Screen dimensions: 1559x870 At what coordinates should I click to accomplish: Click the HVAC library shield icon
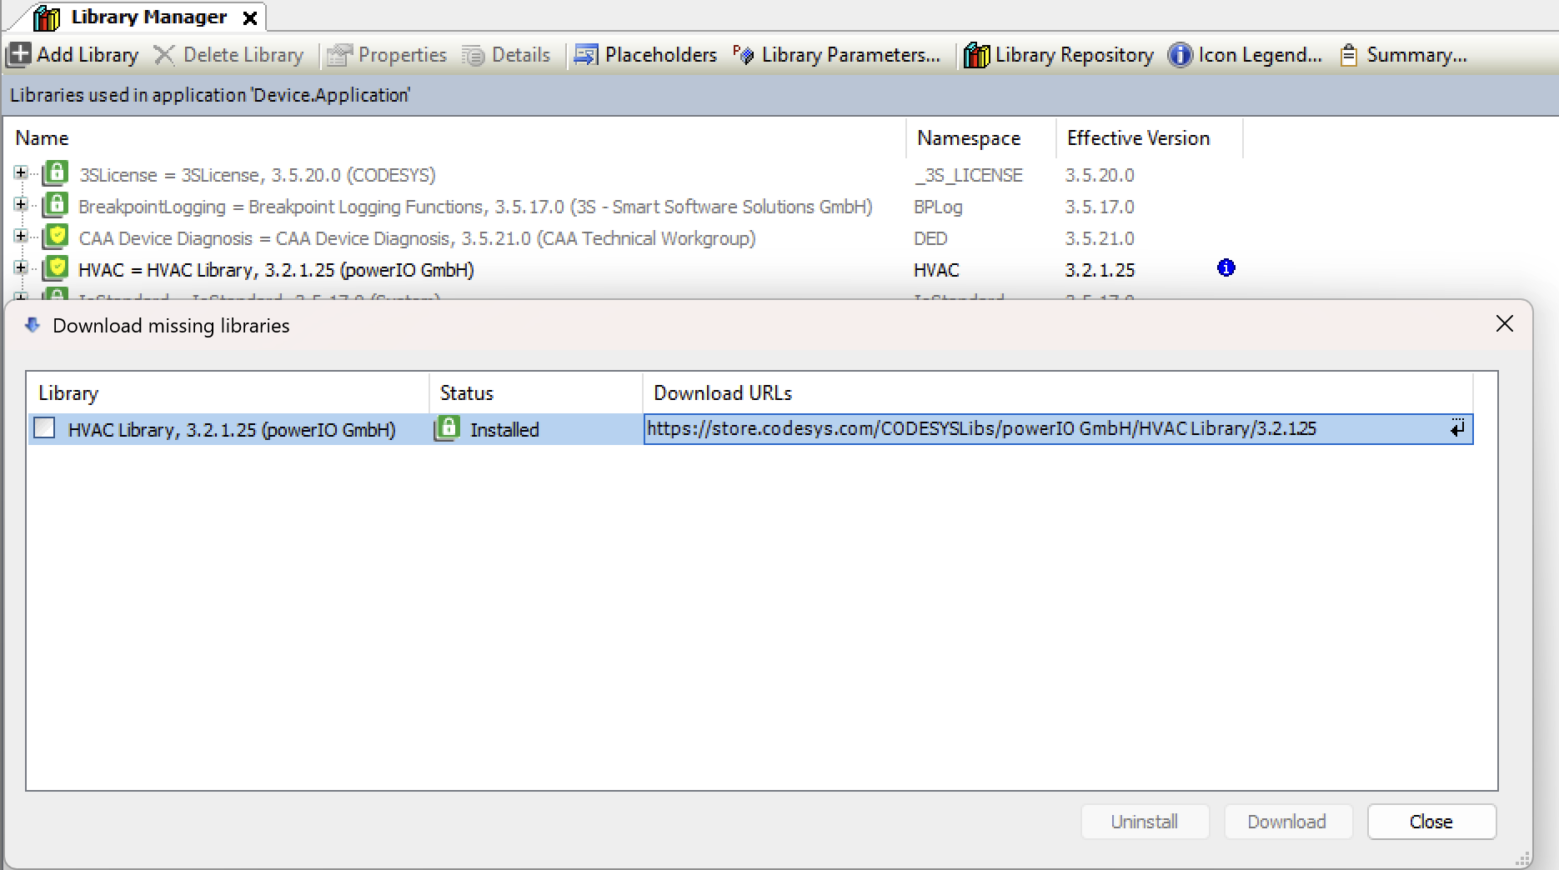click(56, 269)
